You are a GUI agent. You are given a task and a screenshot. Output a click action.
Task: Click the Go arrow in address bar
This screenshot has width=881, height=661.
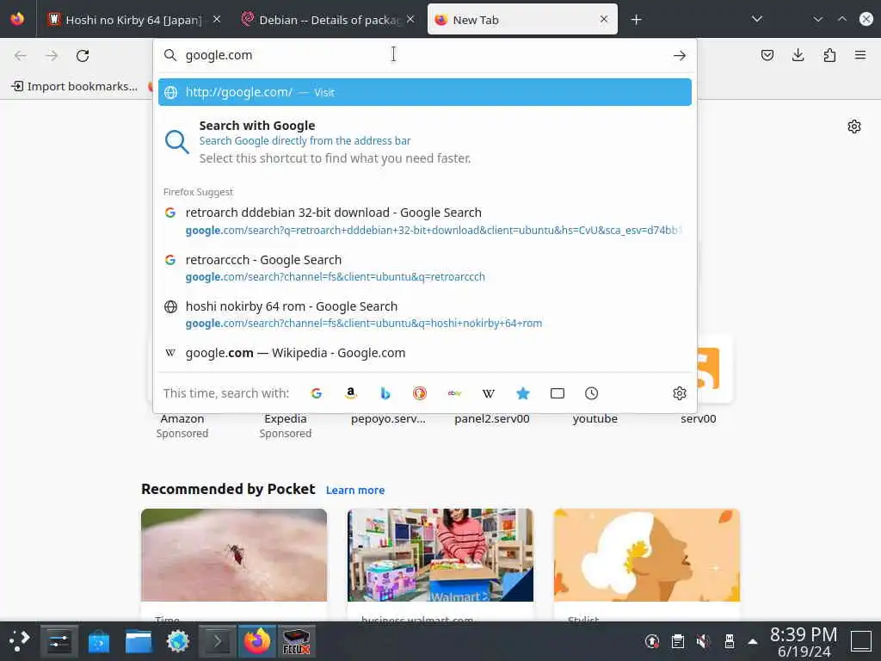point(680,56)
